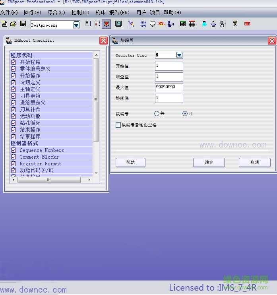Open the 控制(C) menu
This screenshot has width=277, height=295.
tap(80, 13)
